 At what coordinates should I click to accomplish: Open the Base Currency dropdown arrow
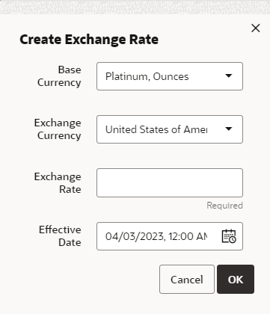(x=229, y=76)
